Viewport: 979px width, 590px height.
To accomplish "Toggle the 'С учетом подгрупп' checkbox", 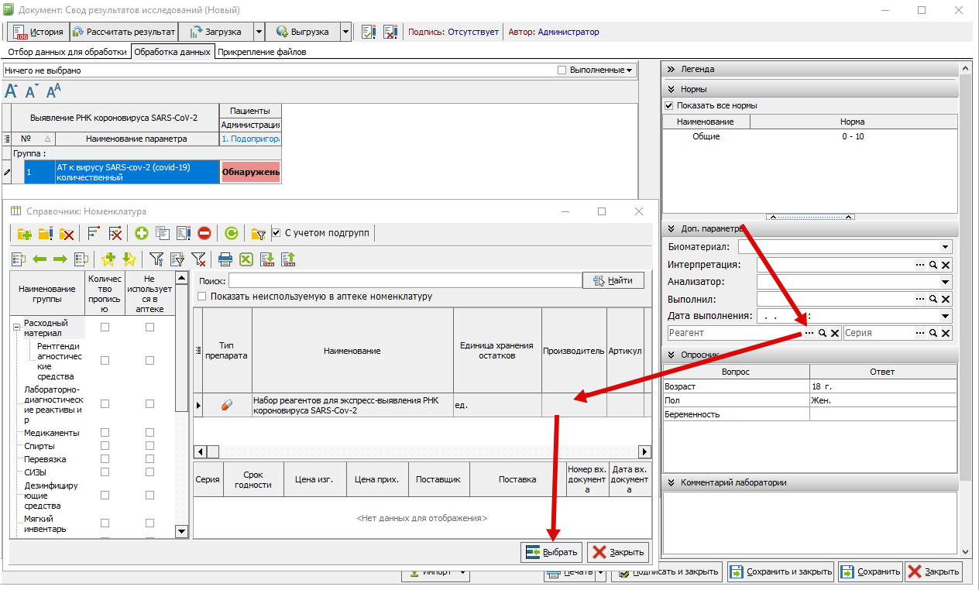I will point(277,232).
